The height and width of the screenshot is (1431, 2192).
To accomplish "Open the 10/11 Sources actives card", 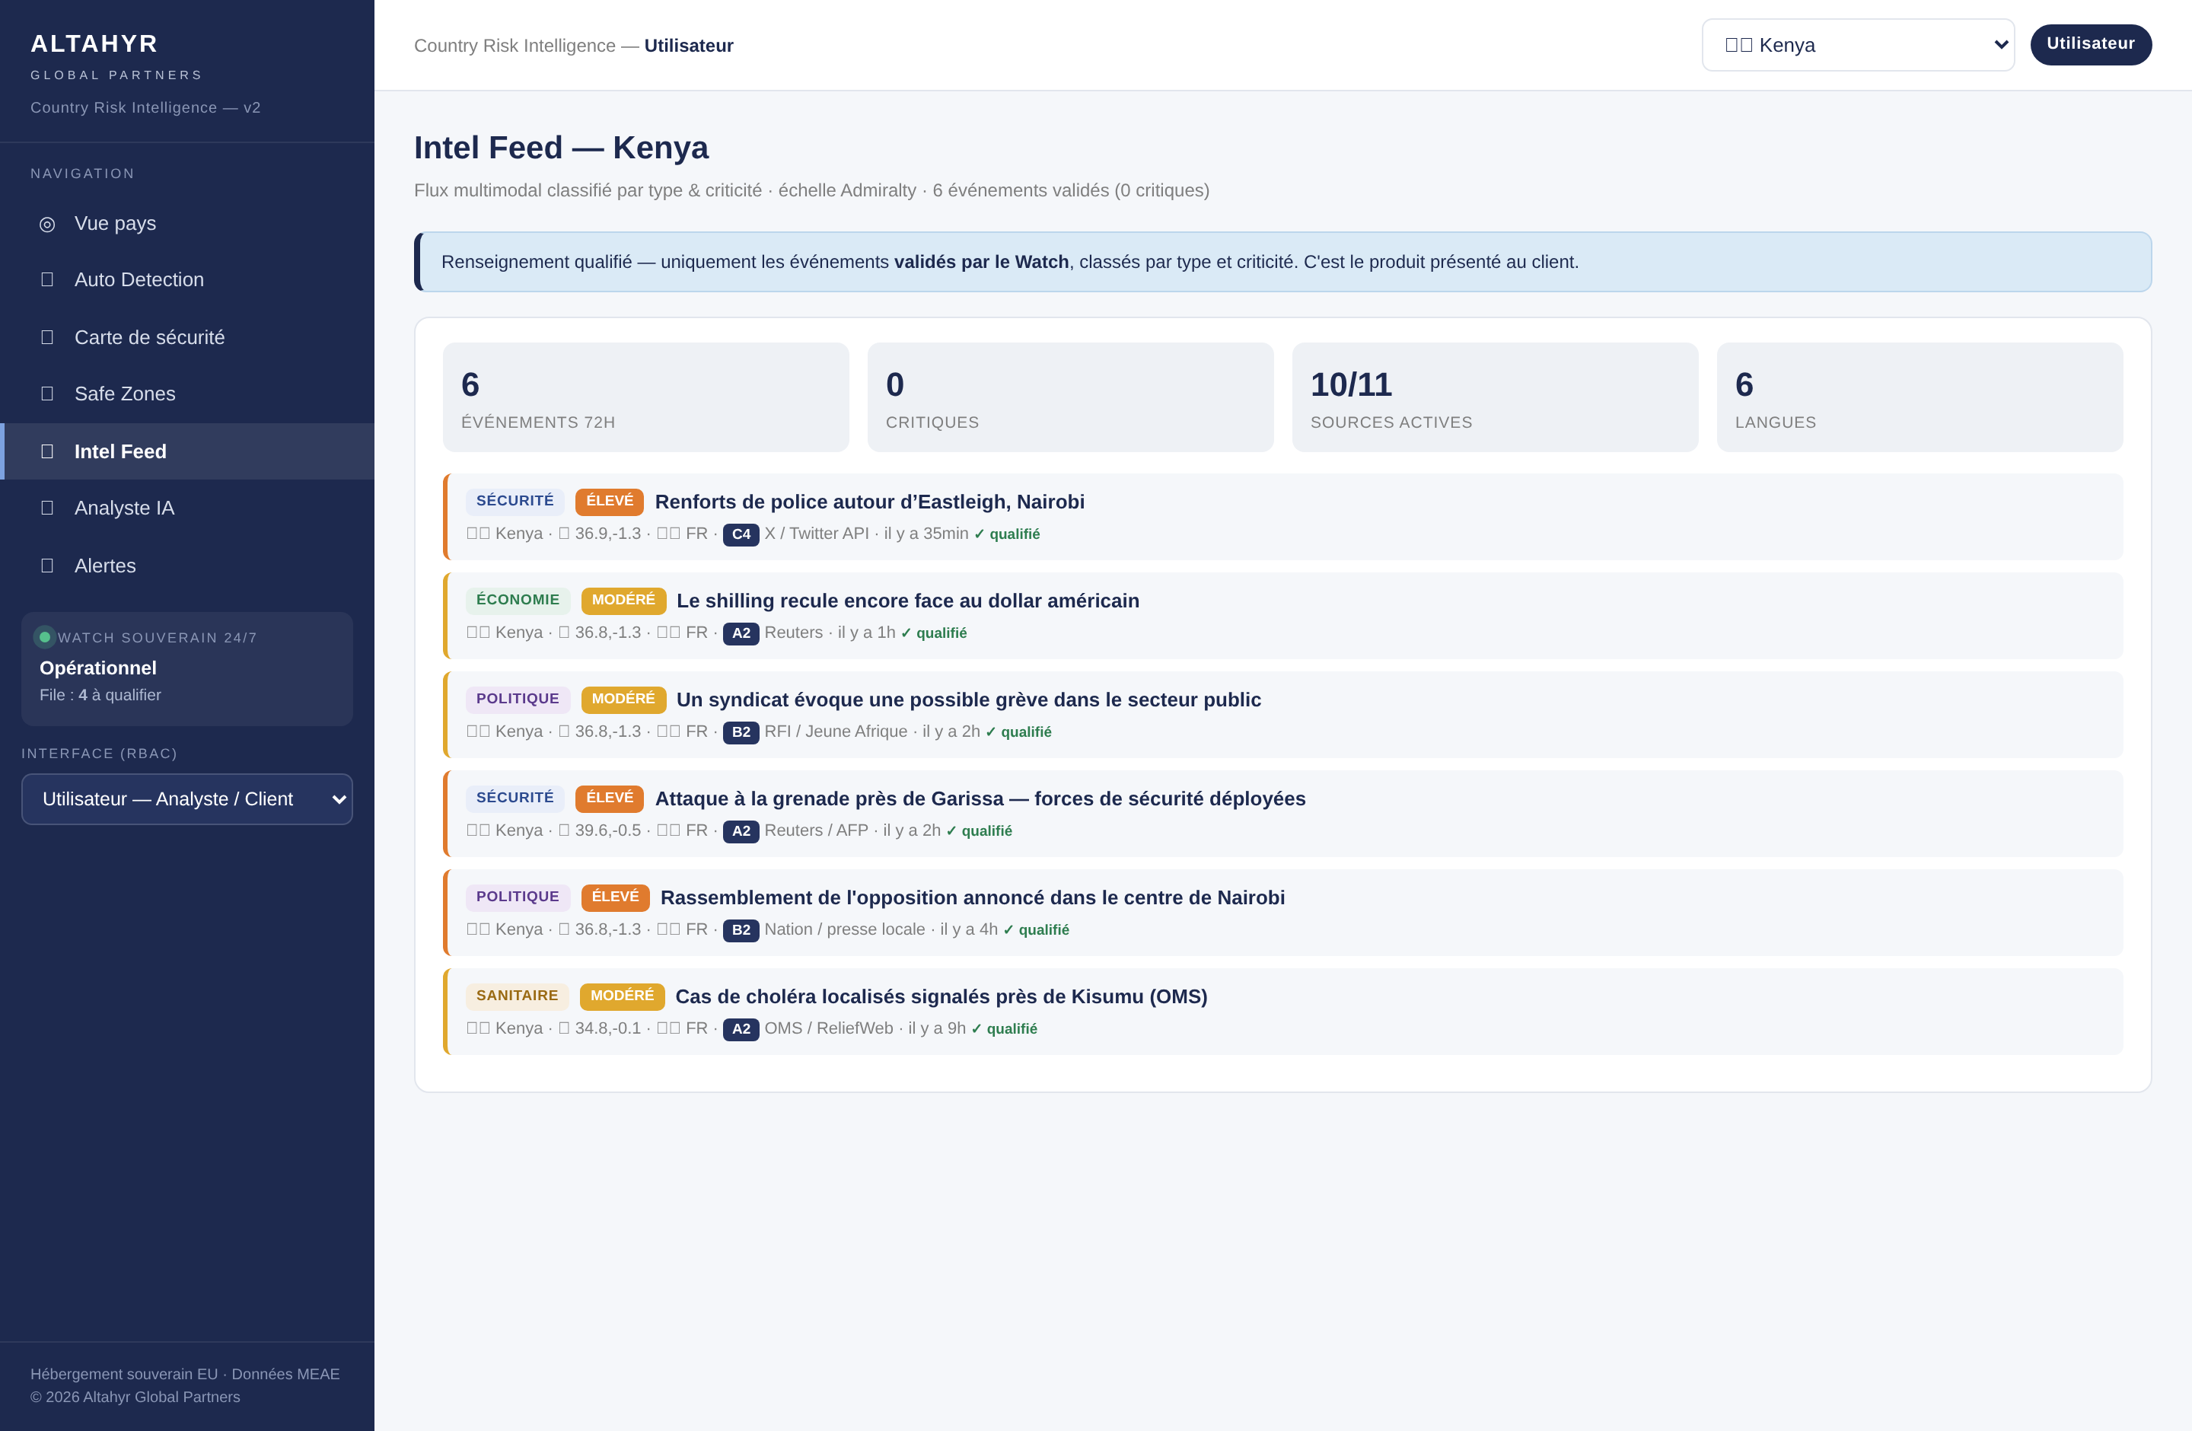I will coord(1495,398).
